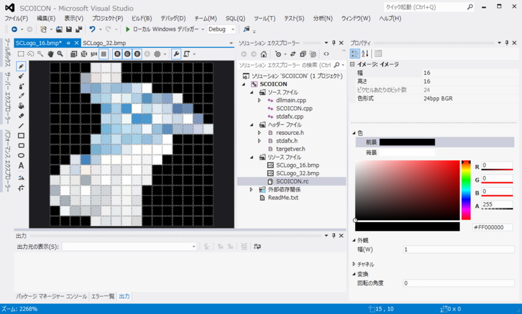Viewport: 522px width, 314px height.
Task: Select the Brush tool
Action: tap(21, 76)
